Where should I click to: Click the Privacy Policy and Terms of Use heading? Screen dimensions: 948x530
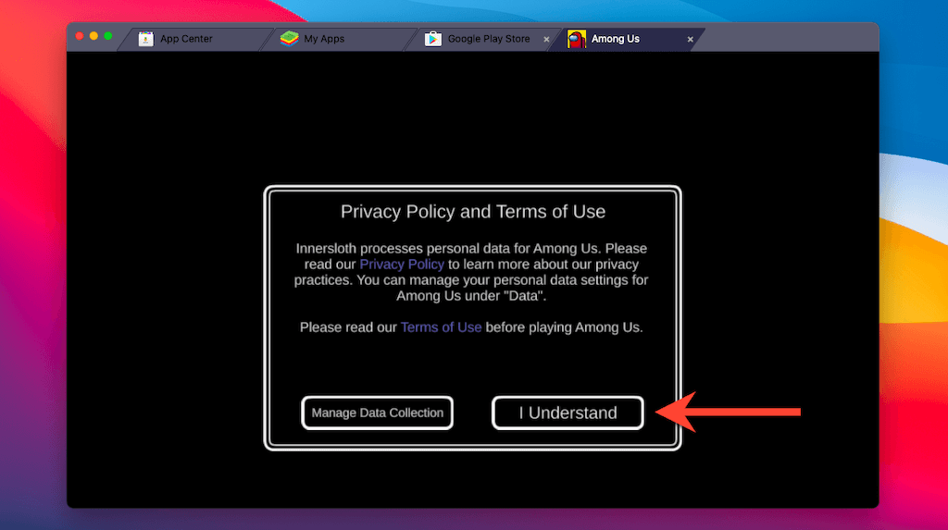tap(473, 212)
